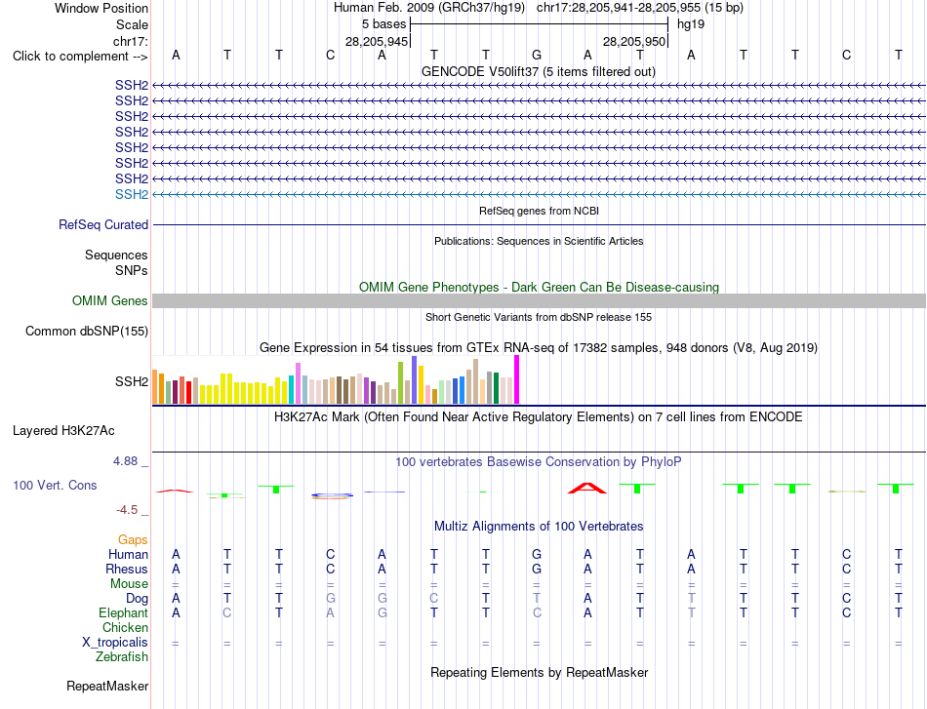The width and height of the screenshot is (927, 709).
Task: Click the G base in the reference sequence row
Action: pyautogui.click(x=537, y=55)
